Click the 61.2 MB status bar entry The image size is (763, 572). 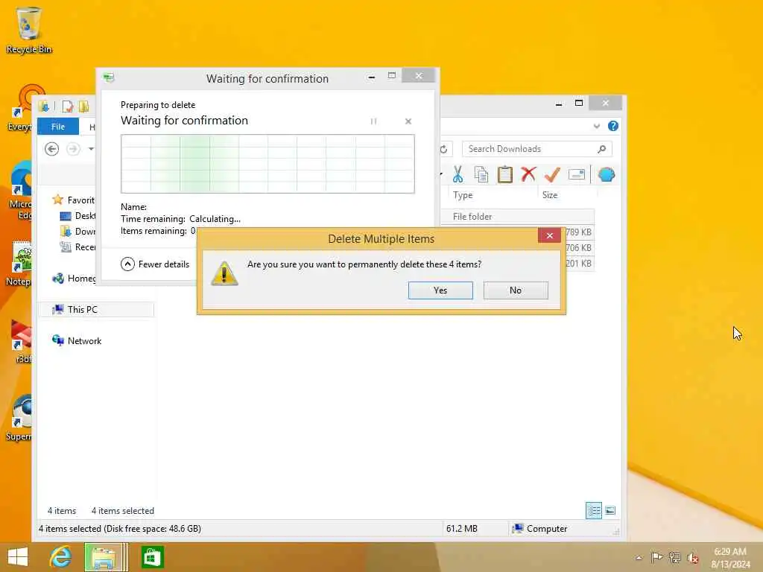[462, 528]
